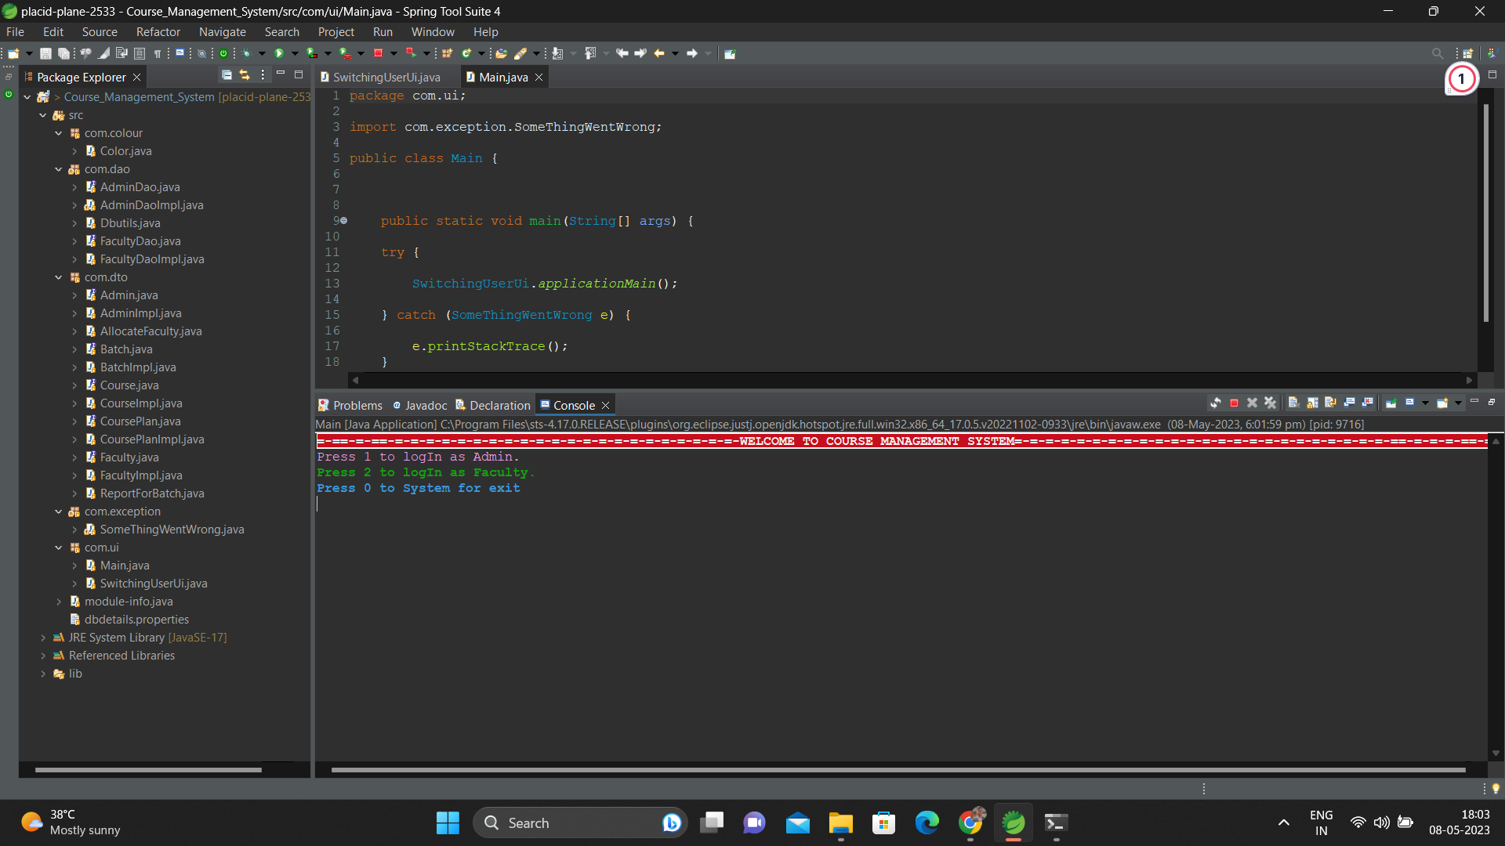Open Google Chrome from the taskbar

[x=971, y=822]
